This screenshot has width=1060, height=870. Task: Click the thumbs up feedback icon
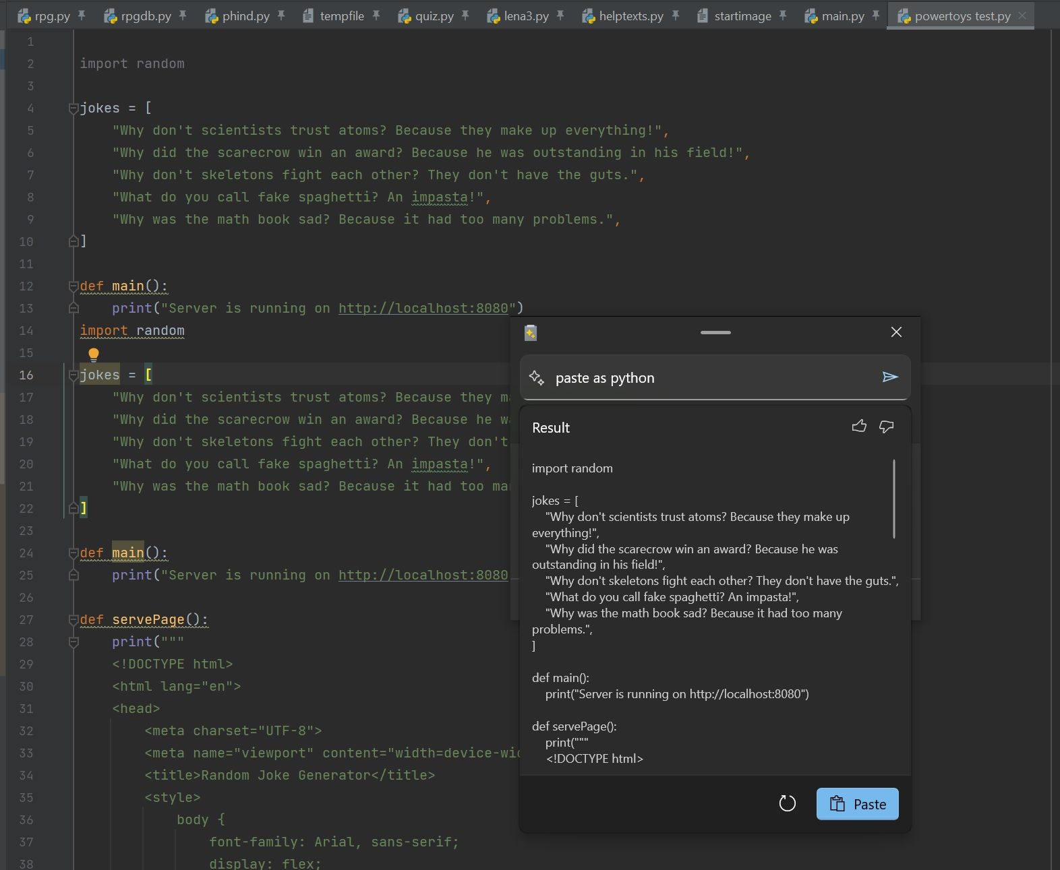(x=859, y=427)
